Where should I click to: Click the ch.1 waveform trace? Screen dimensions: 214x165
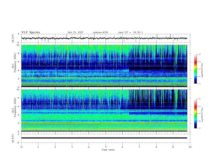click(104, 38)
